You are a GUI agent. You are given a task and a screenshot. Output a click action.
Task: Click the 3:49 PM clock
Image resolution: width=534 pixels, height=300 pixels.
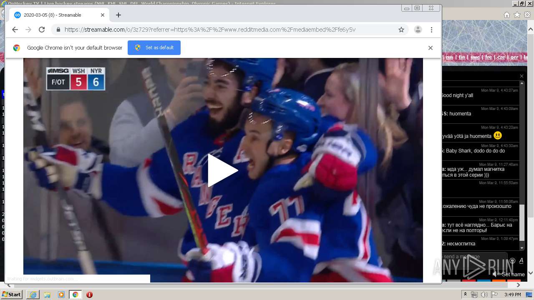[x=512, y=295]
